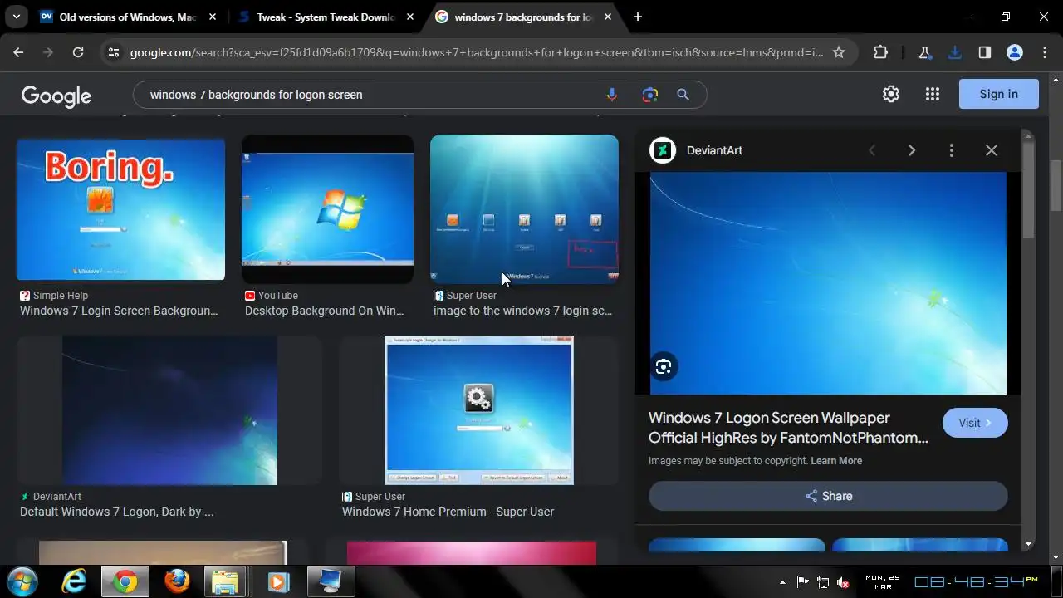Image resolution: width=1063 pixels, height=598 pixels.
Task: Open Firefox from the taskbar
Action: [x=176, y=581]
